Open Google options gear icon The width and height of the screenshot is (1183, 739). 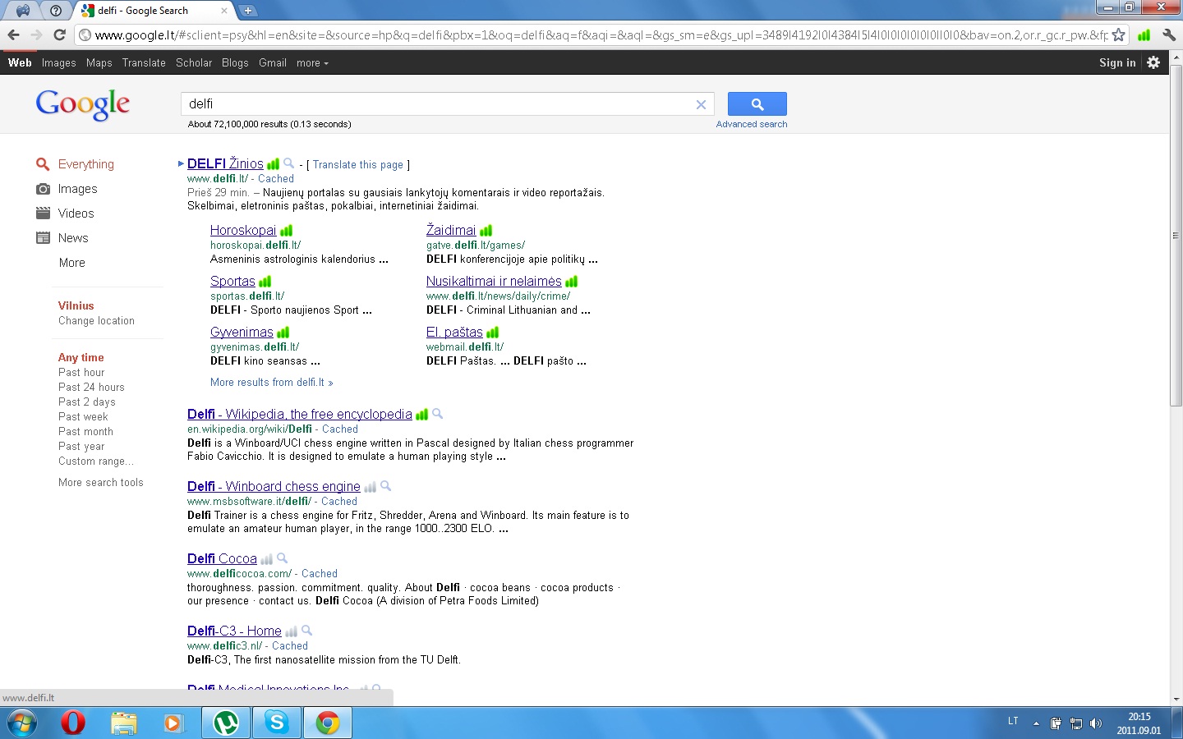click(x=1153, y=62)
